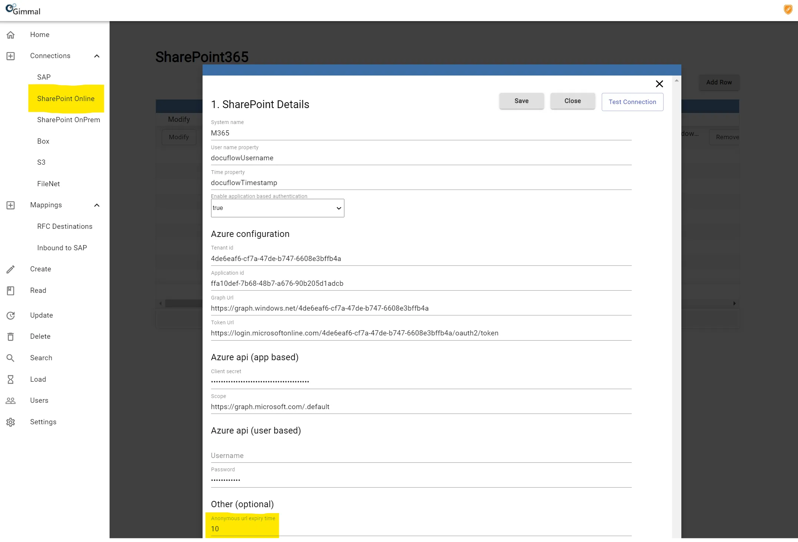This screenshot has width=798, height=542.
Task: Click the Username field
Action: tap(421, 456)
